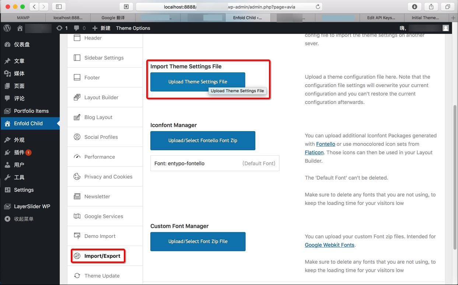Click the Safari reader view button
Screen dimensions: 458x285
pyautogui.click(x=126, y=7)
